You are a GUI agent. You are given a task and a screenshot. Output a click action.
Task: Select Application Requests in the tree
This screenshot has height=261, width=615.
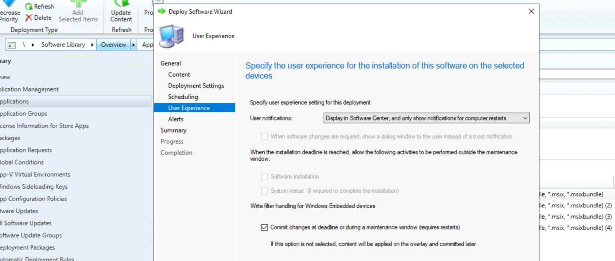click(x=26, y=150)
